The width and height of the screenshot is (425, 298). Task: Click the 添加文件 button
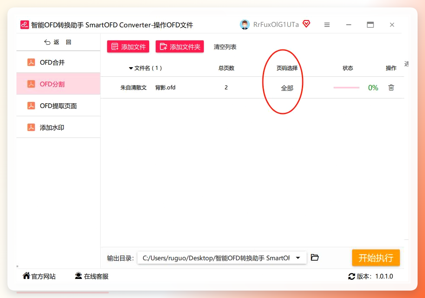click(x=128, y=47)
